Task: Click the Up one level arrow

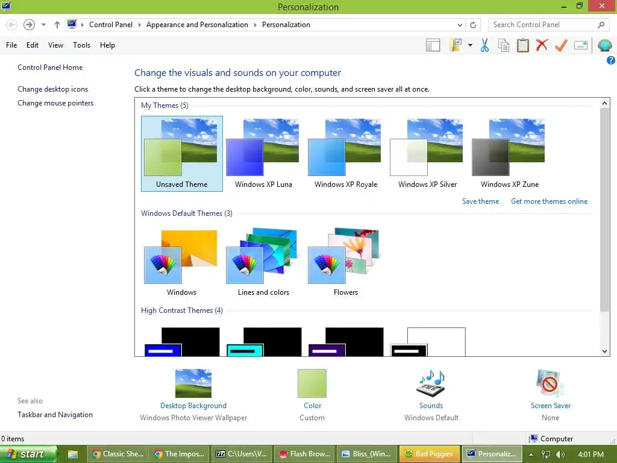Action: (57, 25)
